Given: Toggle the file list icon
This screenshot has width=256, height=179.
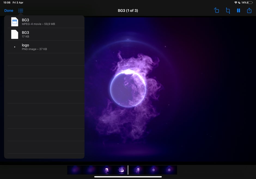Looking at the screenshot, I should point(21,11).
